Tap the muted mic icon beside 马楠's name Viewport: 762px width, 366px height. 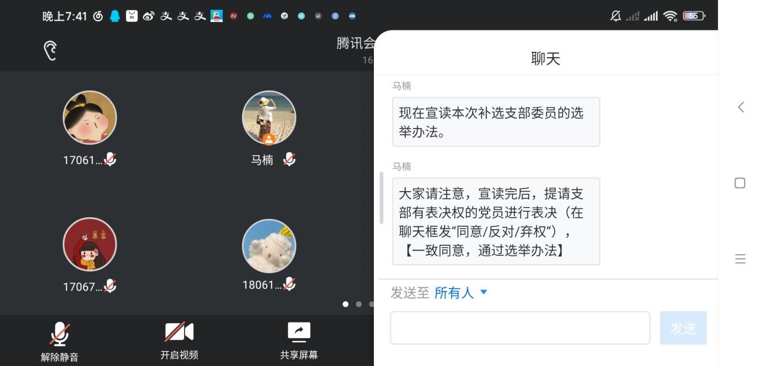pyautogui.click(x=290, y=158)
